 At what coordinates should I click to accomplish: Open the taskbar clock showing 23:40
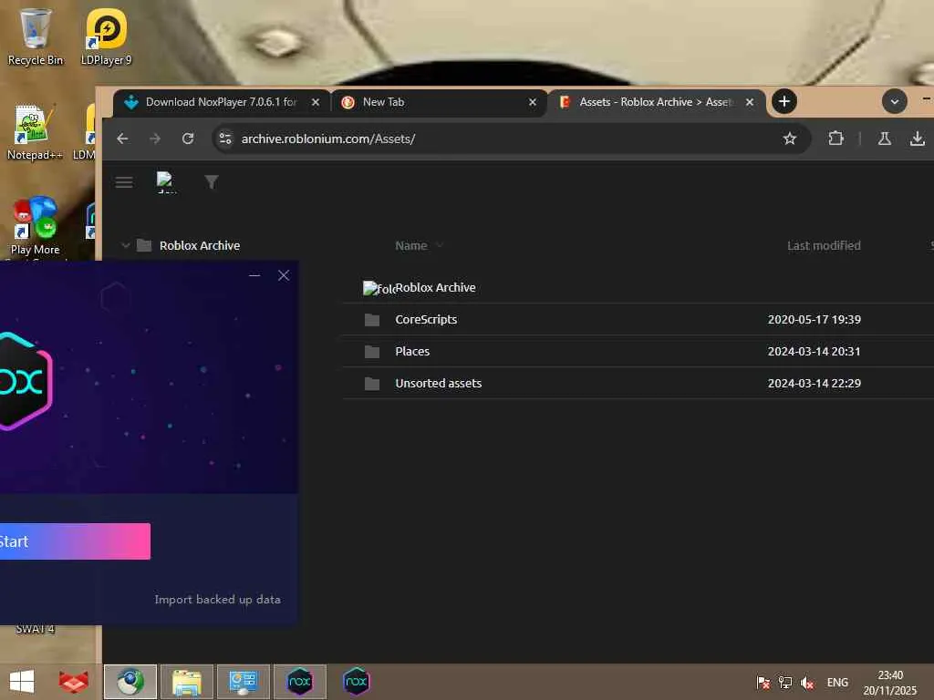point(890,683)
